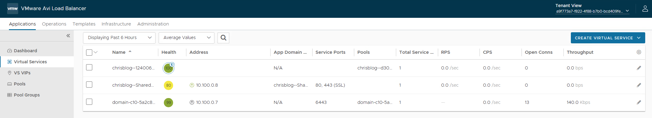Screen dimensions: 652x118
Task: Switch to the Infrastructure tab
Action: (116, 24)
